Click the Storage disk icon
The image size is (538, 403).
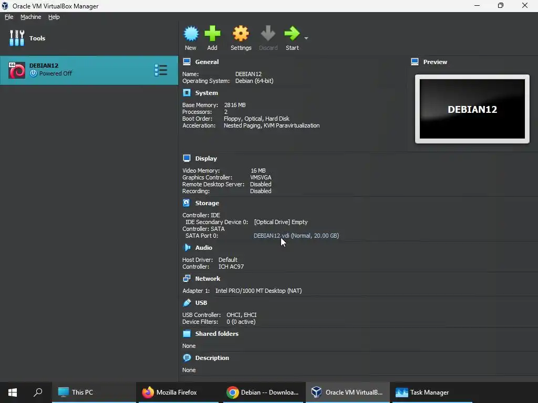pos(187,203)
